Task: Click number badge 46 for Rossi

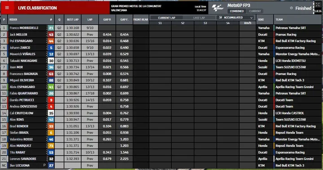Action: coord(51,139)
